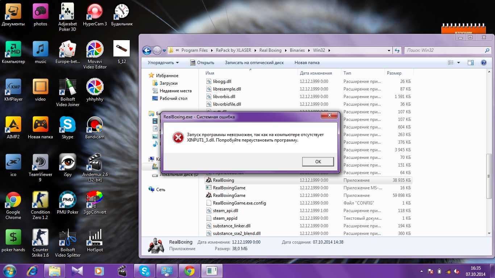Screen dimensions: 495x278
Task: Select the Будильник clock desktop icon
Action: click(x=122, y=14)
